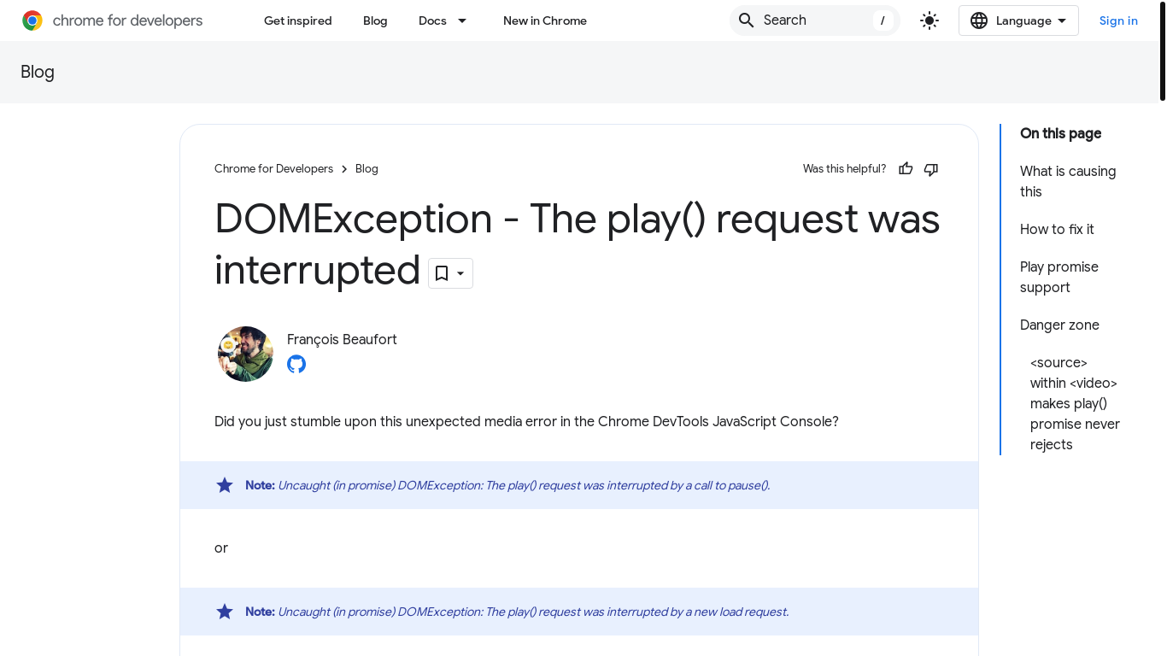Screen dimensions: 1167x656
Task: Open the Language dropdown
Action: click(x=1018, y=20)
